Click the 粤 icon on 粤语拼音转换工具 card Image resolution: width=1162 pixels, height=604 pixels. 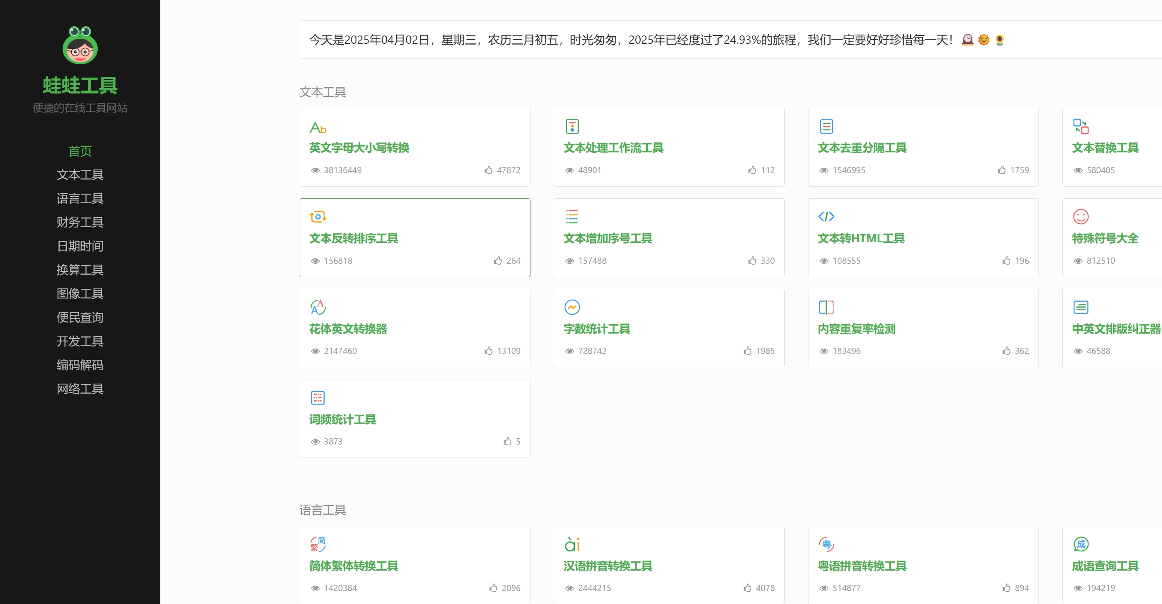click(827, 544)
